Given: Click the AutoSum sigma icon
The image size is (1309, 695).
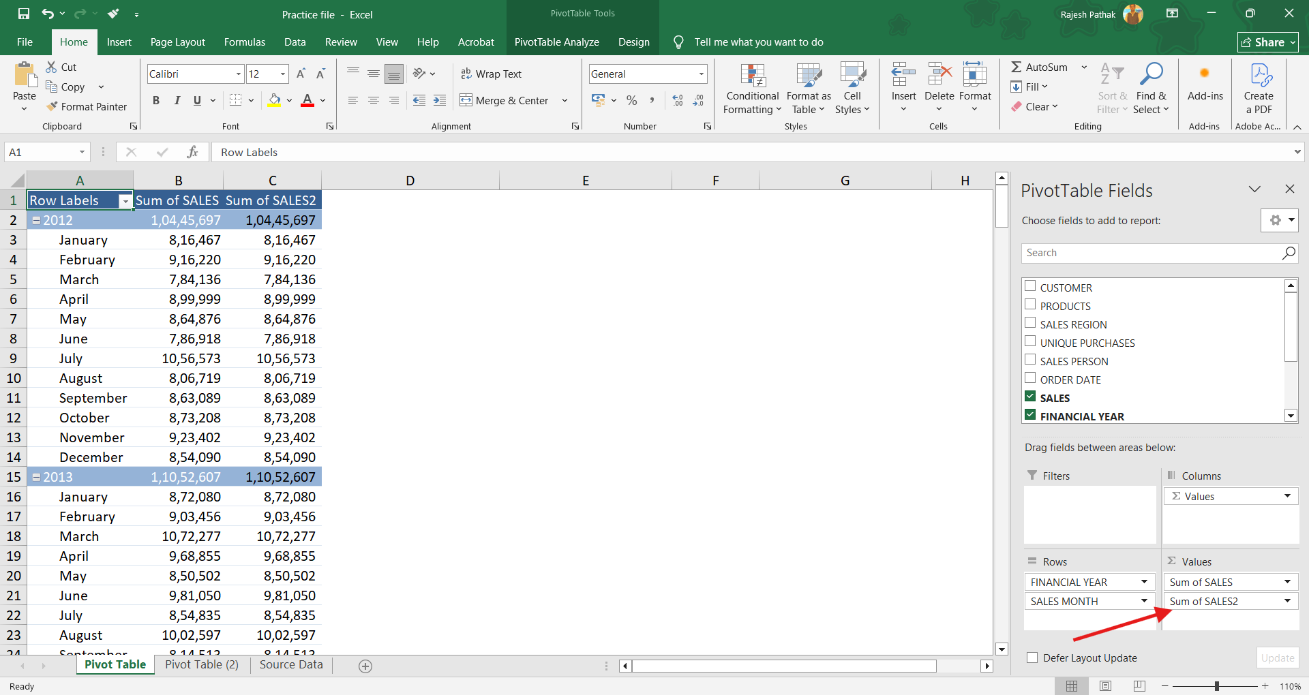Looking at the screenshot, I should coord(1016,67).
